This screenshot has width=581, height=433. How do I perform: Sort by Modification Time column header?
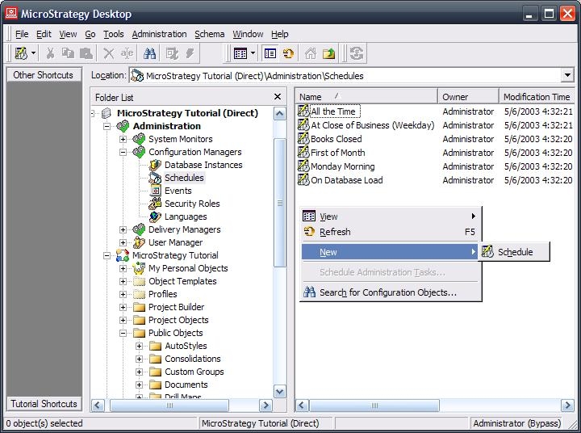point(537,97)
